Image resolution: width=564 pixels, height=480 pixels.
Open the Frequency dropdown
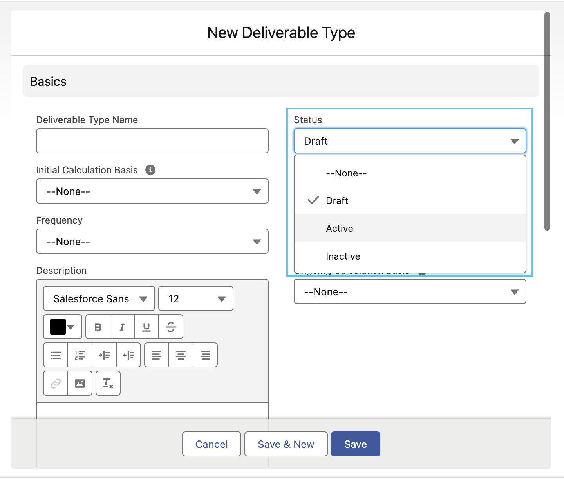click(x=152, y=241)
